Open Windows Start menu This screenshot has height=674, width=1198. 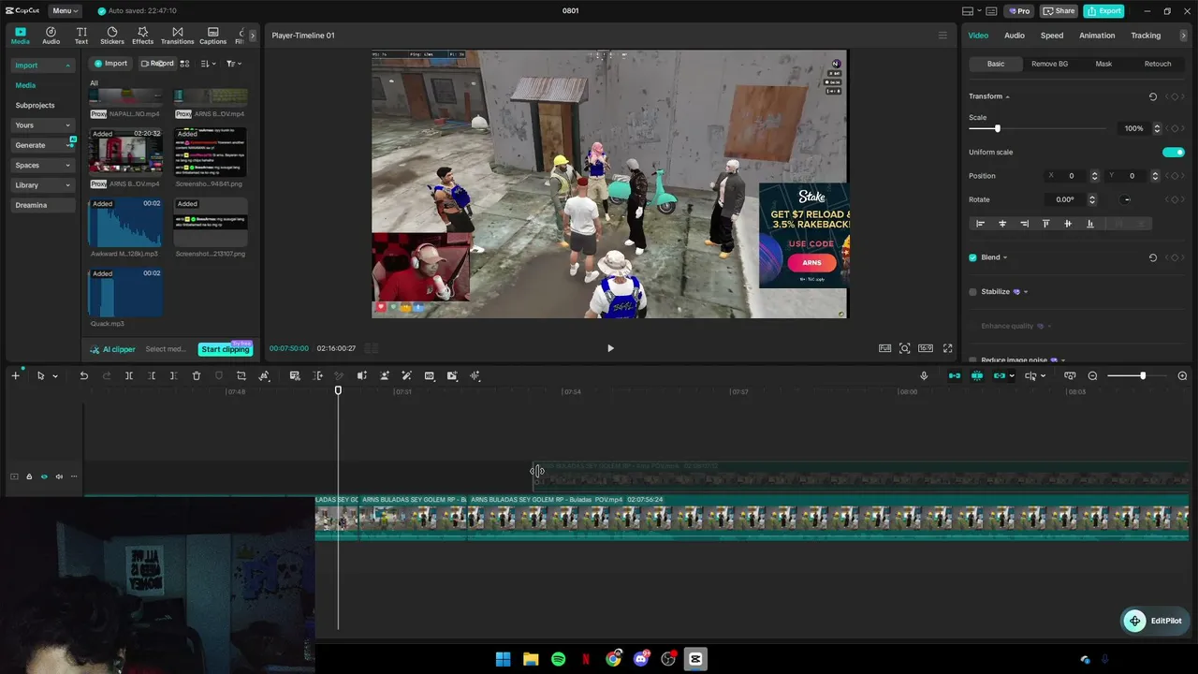(x=504, y=659)
